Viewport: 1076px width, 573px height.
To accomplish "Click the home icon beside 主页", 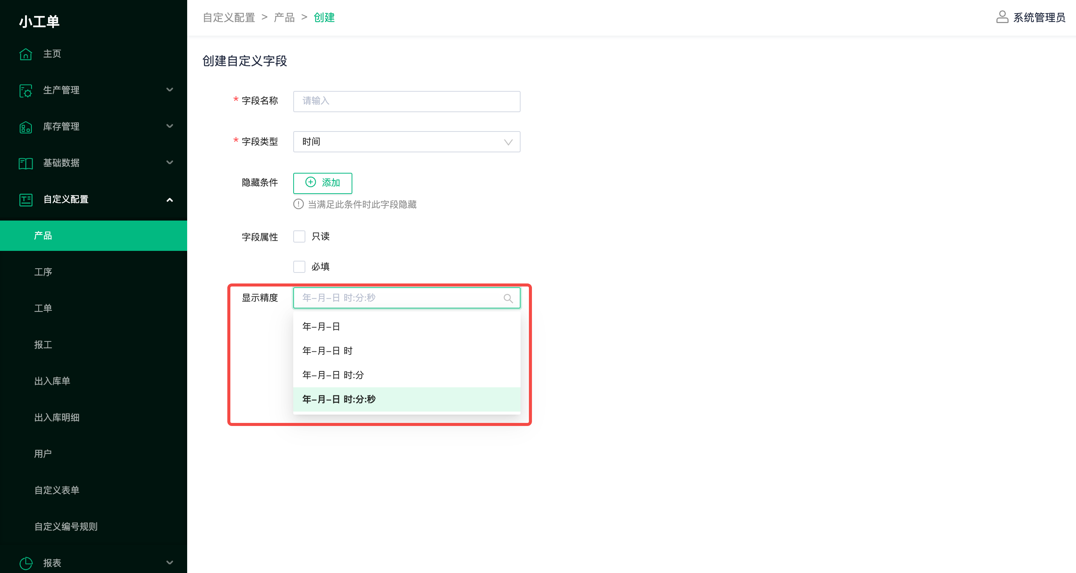I will click(x=25, y=54).
